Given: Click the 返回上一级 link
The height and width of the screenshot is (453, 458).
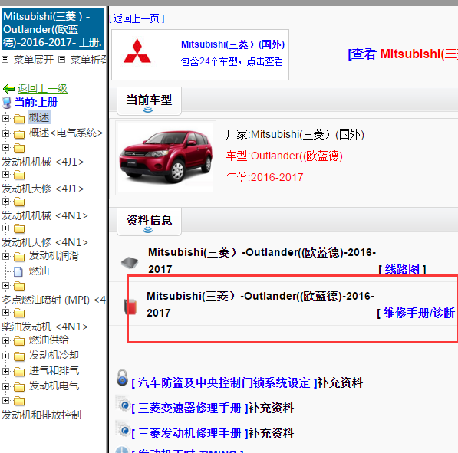Looking at the screenshot, I should point(42,88).
